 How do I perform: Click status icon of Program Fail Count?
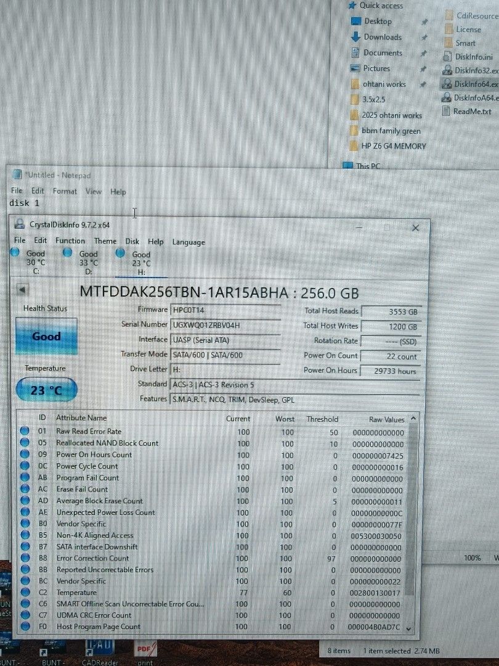coord(25,477)
